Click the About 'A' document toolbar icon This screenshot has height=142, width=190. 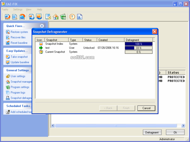[80, 17]
